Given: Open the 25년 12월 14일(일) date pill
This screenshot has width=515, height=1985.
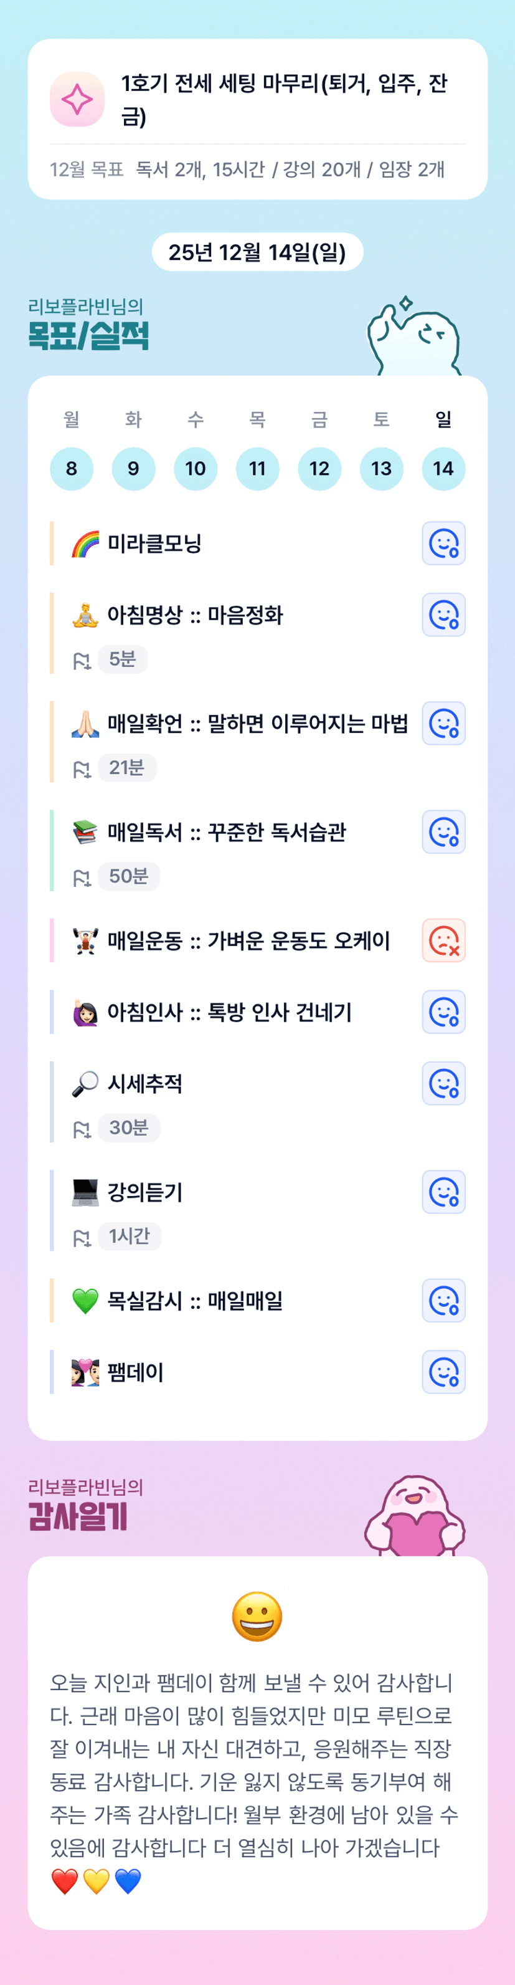Looking at the screenshot, I should 257,252.
